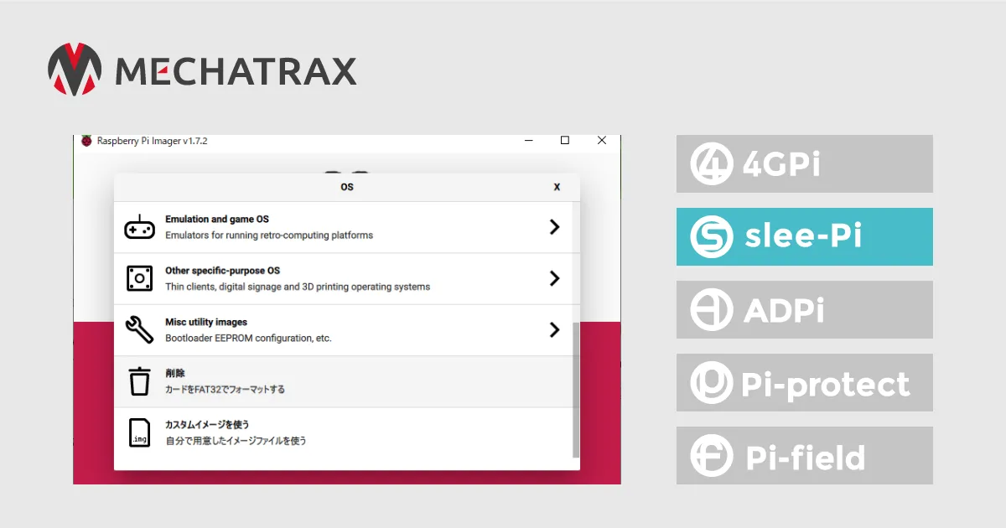
Task: Click the .img file icon for カスタムイメージ
Action: [139, 432]
